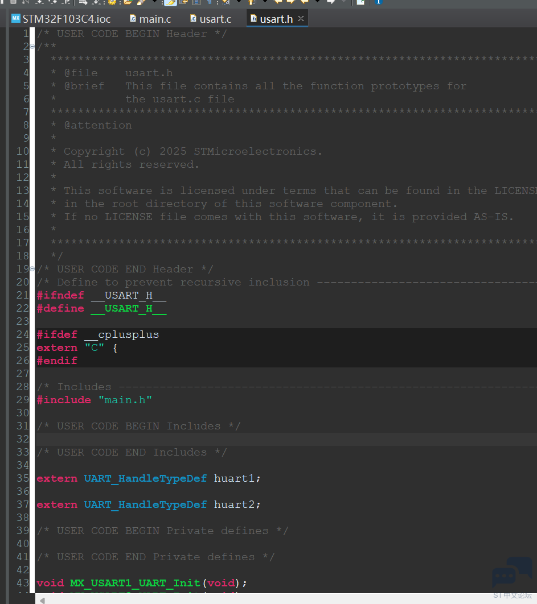This screenshot has height=604, width=537.
Task: Click the '@attention' comment line
Action: coord(92,125)
